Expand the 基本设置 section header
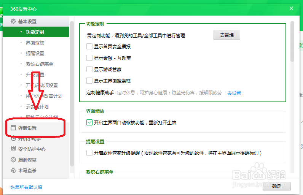The image size is (303, 195). [x=36, y=21]
